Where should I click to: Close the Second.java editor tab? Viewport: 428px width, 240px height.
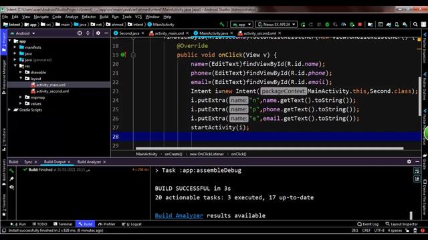[x=142, y=33]
